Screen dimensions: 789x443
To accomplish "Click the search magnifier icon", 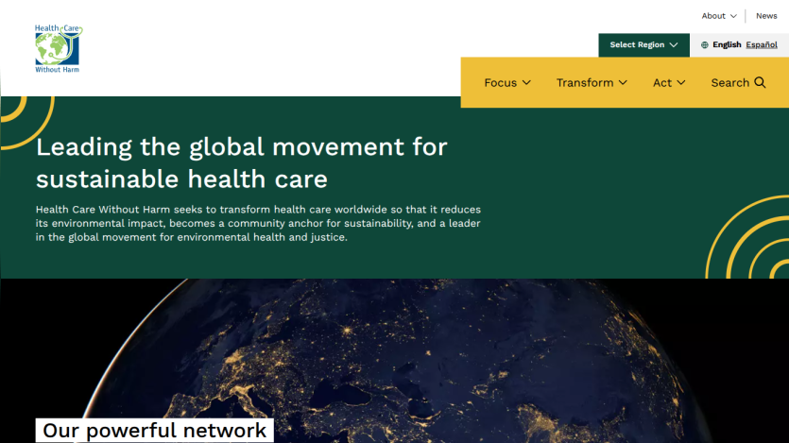I will [x=760, y=82].
